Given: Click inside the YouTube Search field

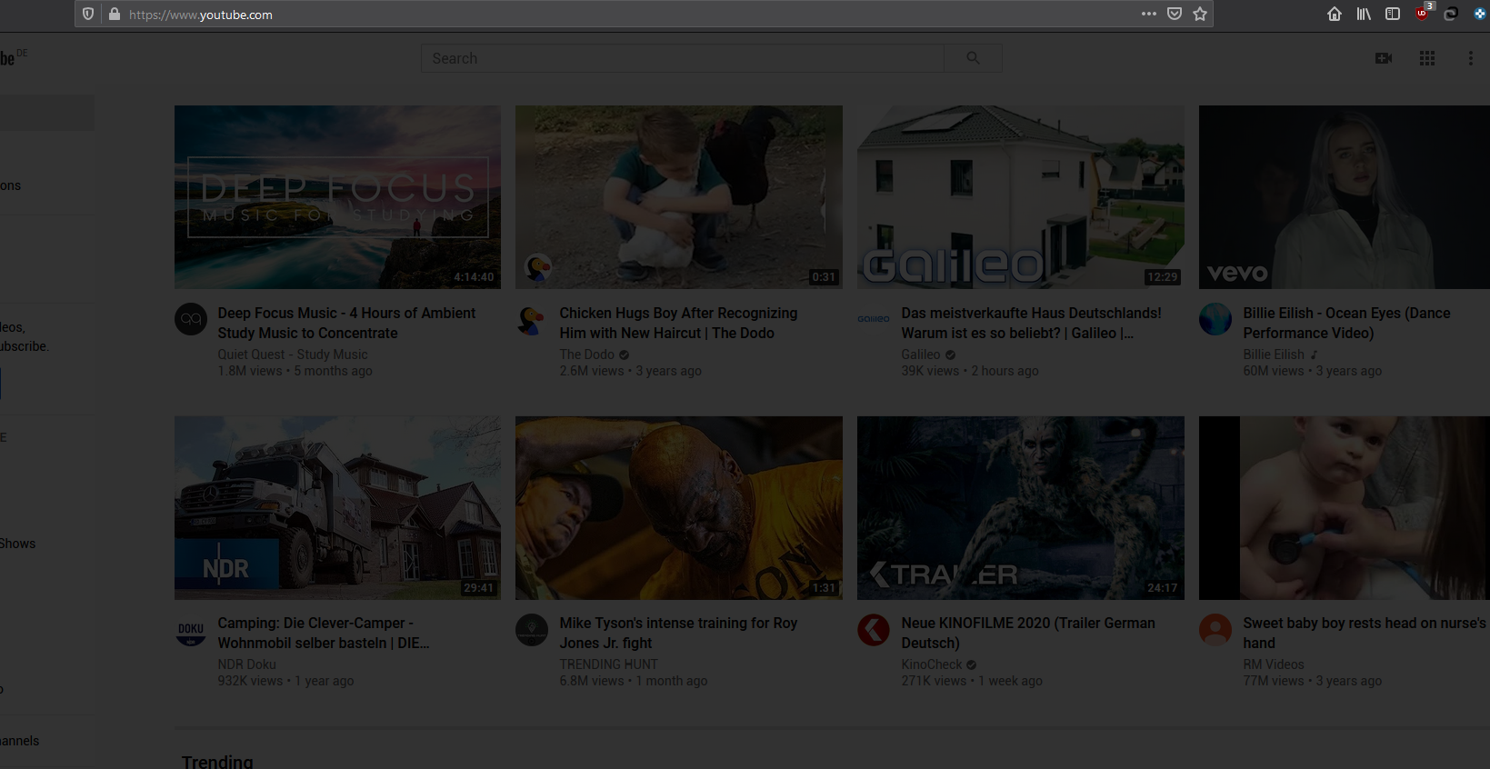Looking at the screenshot, I should tap(683, 58).
